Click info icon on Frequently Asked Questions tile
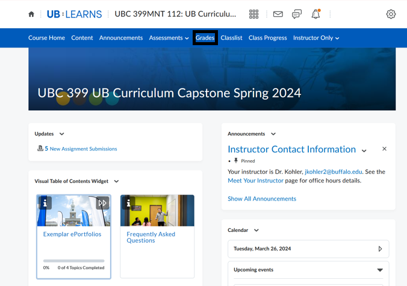 coord(128,204)
